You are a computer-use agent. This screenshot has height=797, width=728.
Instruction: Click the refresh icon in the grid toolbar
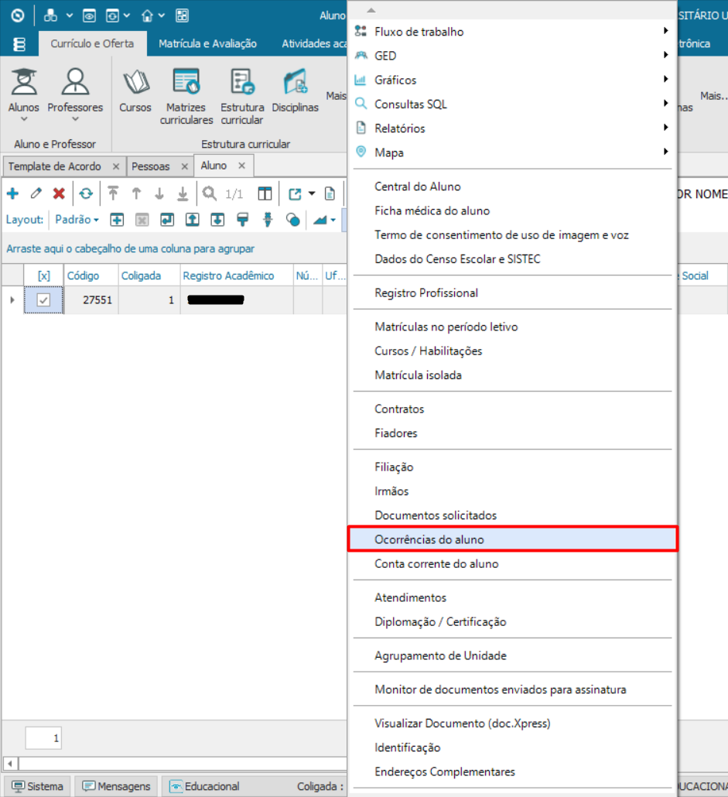point(86,193)
